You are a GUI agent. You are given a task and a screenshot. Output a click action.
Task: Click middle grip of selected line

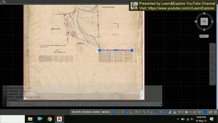(116, 50)
